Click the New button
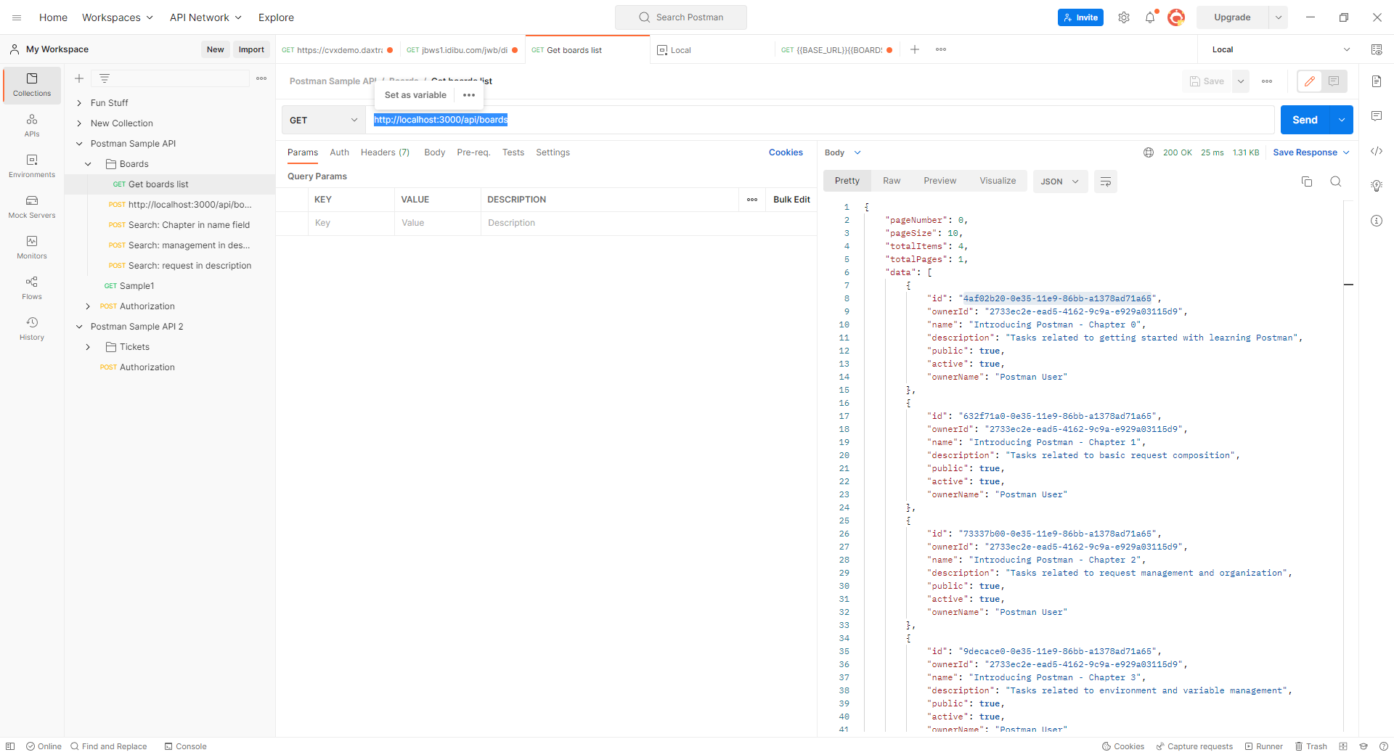The height and width of the screenshot is (755, 1394). (215, 49)
